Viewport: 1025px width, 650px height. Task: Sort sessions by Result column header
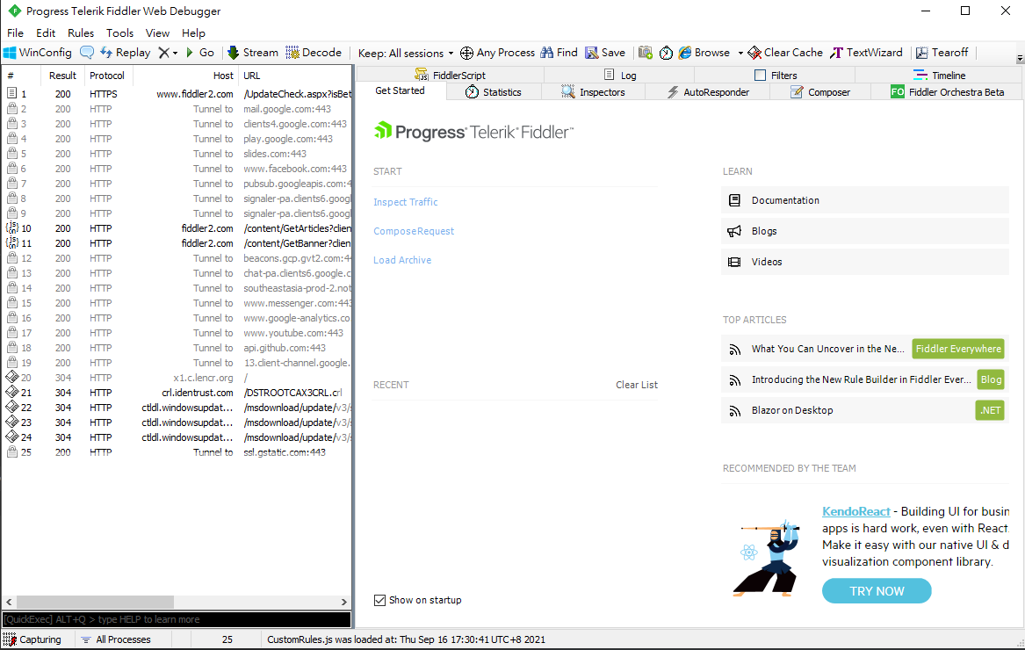62,76
